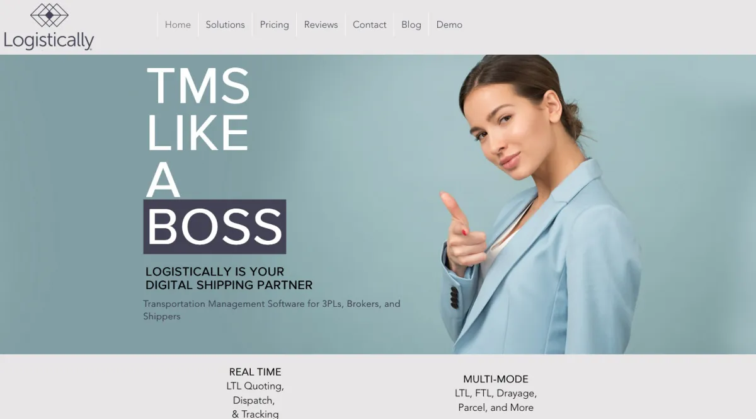
Task: Click the LIKE headline word
Action: click(197, 132)
